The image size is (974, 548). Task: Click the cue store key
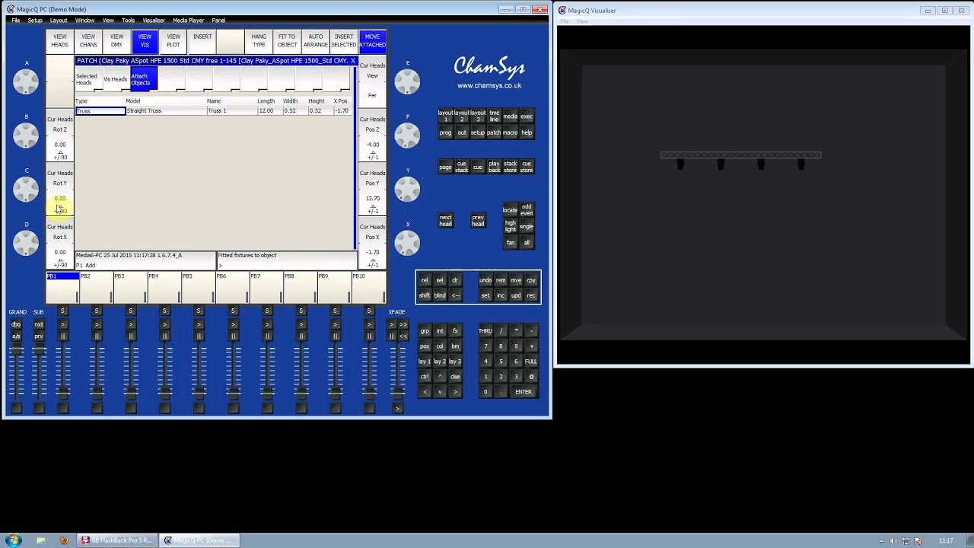pos(527,167)
